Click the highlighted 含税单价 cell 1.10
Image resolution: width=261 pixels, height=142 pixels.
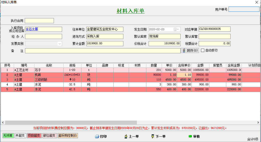point(184,75)
